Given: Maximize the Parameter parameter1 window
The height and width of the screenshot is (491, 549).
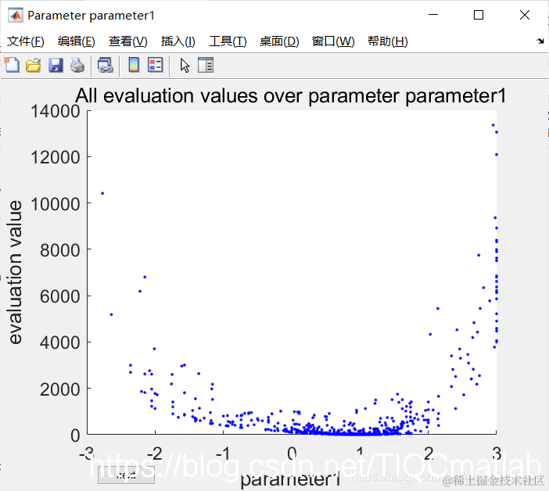Looking at the screenshot, I should (x=479, y=15).
